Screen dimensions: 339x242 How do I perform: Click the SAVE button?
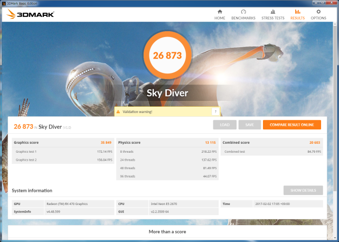(x=249, y=125)
